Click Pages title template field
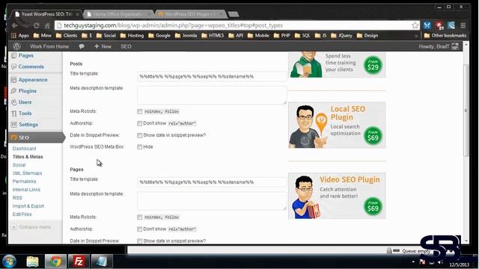 [212, 182]
